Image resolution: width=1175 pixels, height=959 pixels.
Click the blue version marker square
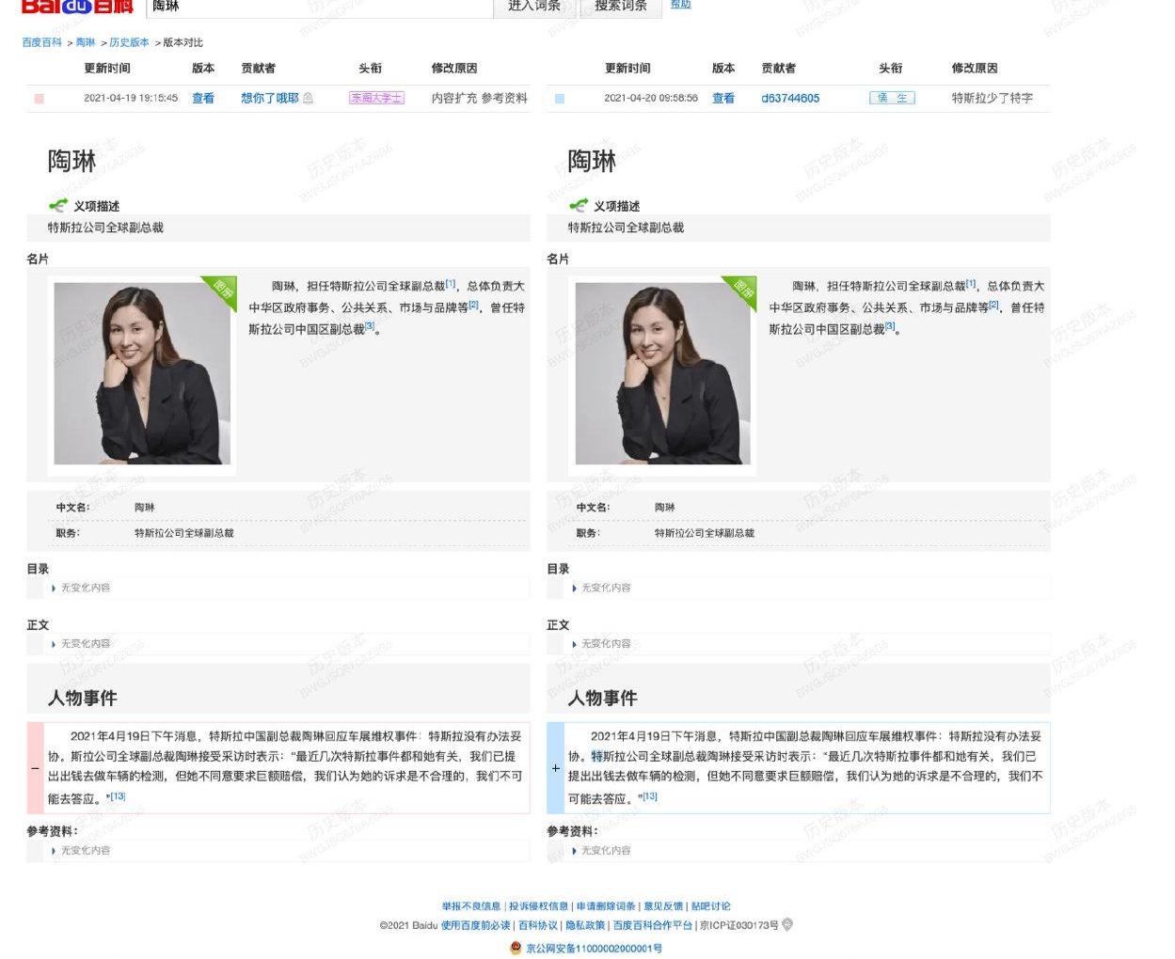tap(560, 98)
